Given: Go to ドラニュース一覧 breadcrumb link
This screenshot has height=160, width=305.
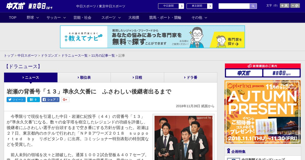Looking at the screenshot, I should (74, 55).
